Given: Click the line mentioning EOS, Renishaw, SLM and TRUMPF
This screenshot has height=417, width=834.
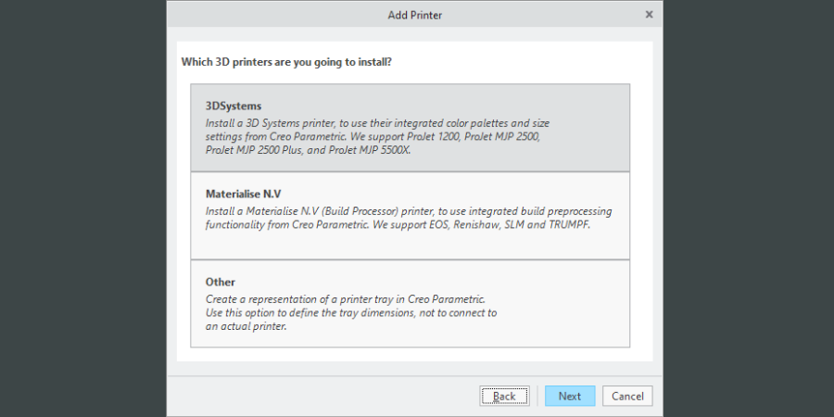Looking at the screenshot, I should [398, 224].
